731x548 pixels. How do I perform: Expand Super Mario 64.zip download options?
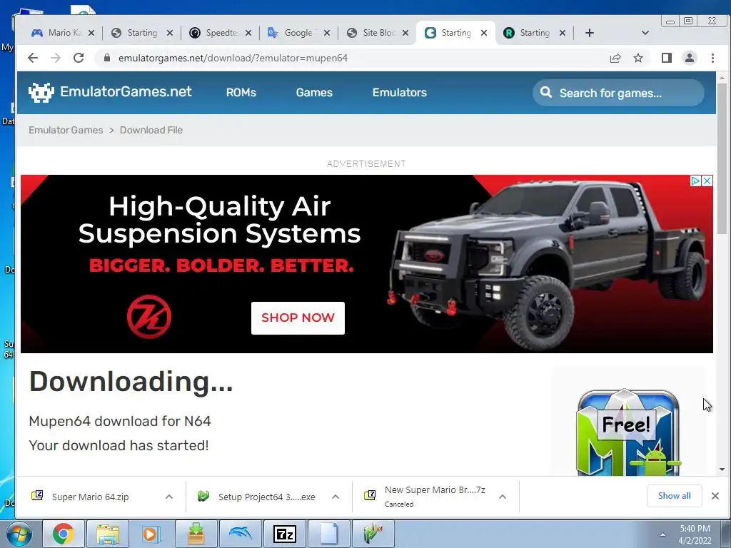pyautogui.click(x=169, y=497)
